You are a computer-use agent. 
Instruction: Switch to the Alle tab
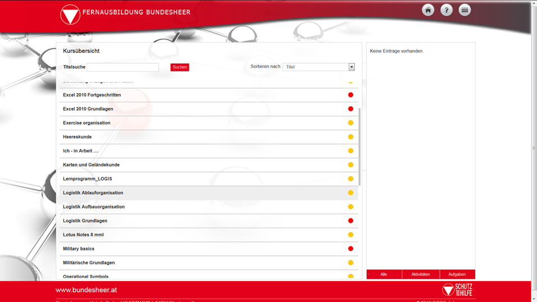(384, 274)
